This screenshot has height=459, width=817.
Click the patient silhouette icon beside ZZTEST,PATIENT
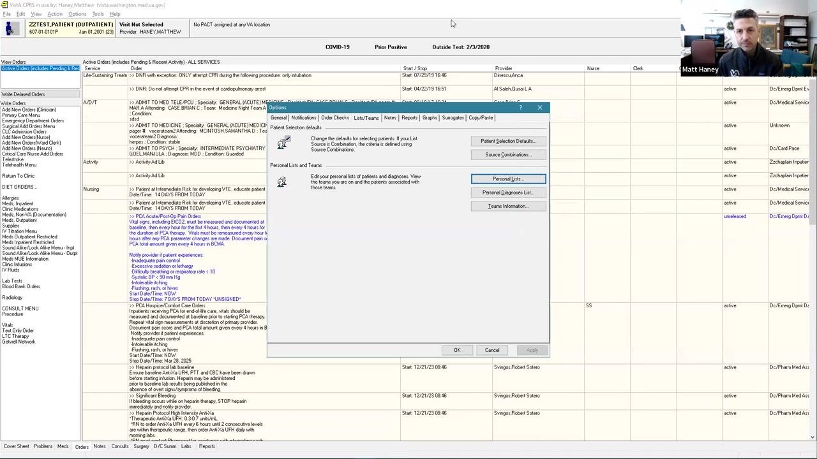[x=11, y=28]
